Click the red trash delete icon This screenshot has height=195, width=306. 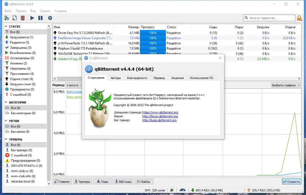click(x=23, y=18)
